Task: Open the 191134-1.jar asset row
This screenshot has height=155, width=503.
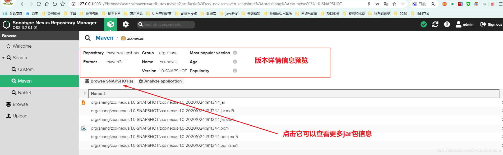Action: coord(291,102)
